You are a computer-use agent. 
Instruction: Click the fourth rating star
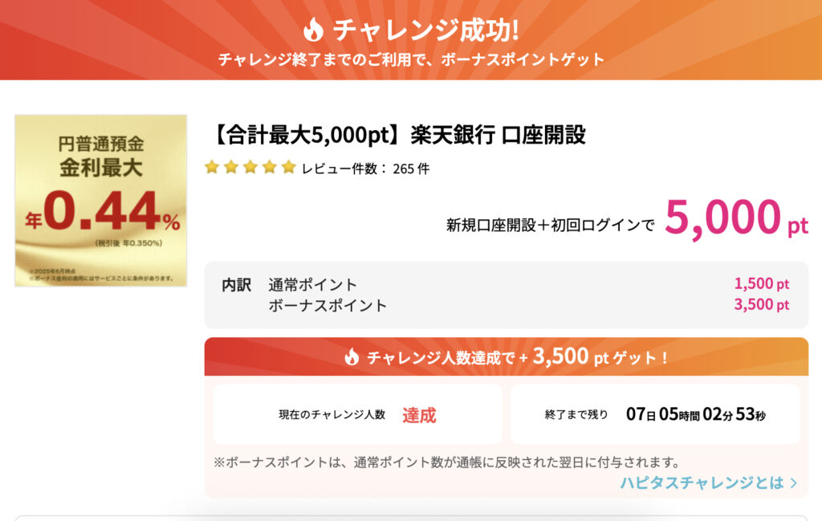[270, 168]
